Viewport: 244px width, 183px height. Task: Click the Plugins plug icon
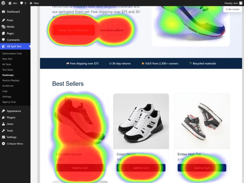pos(3,118)
